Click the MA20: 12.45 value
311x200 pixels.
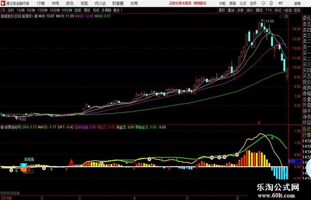84,16
